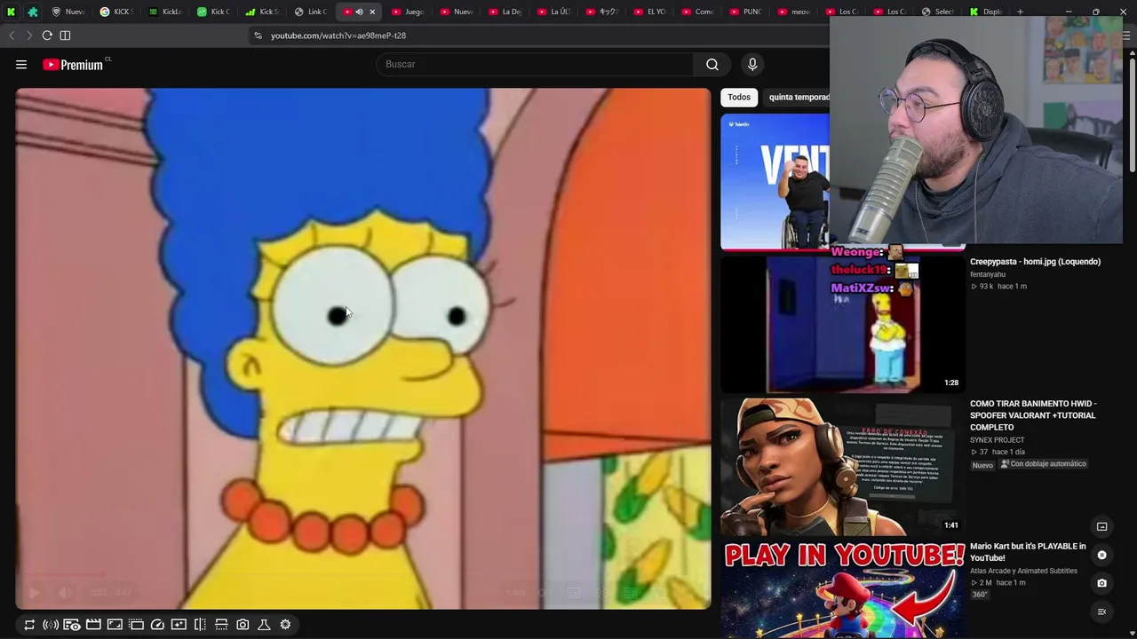Go back in browser history
The width and height of the screenshot is (1137, 639).
click(x=12, y=35)
